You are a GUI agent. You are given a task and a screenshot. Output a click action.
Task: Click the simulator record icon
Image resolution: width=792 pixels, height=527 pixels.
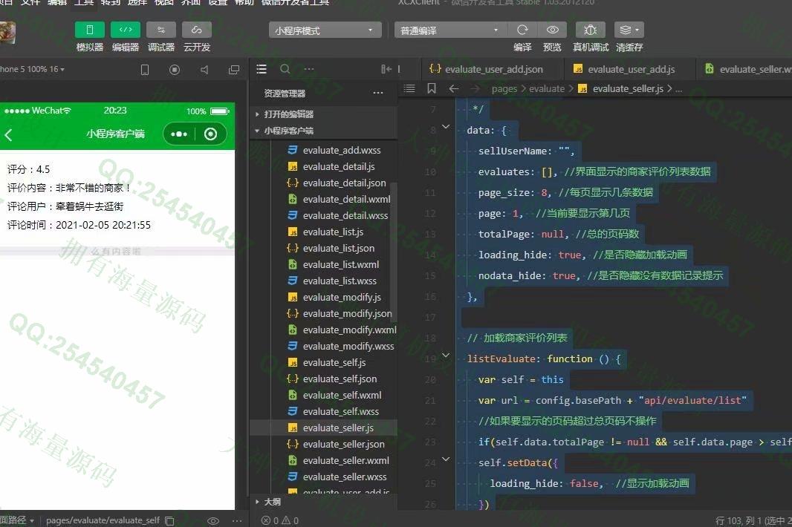pos(175,70)
